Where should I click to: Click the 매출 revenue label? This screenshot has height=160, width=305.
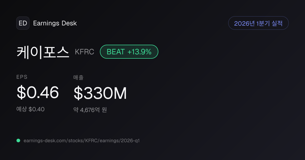pos(78,77)
